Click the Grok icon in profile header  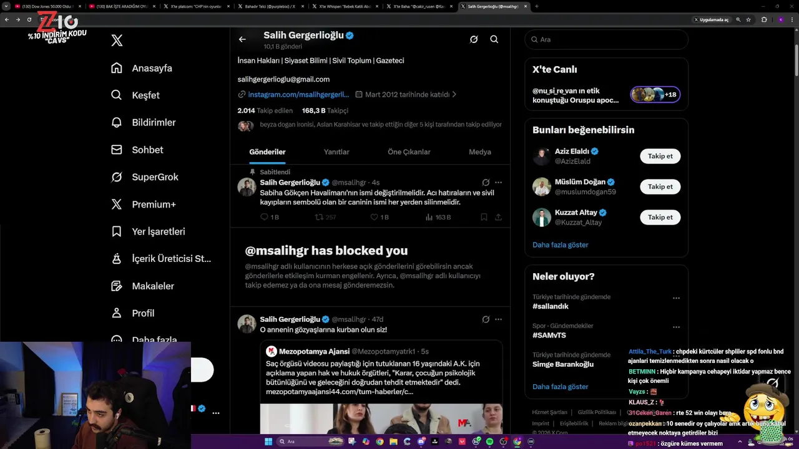(x=474, y=39)
